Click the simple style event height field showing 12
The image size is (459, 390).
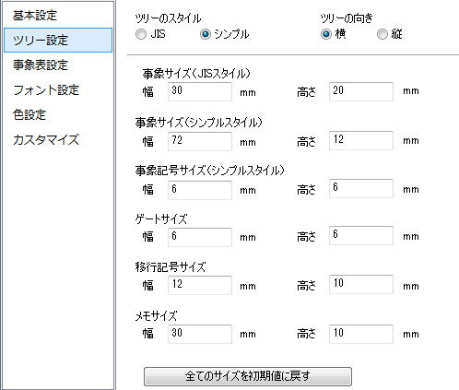pos(361,140)
